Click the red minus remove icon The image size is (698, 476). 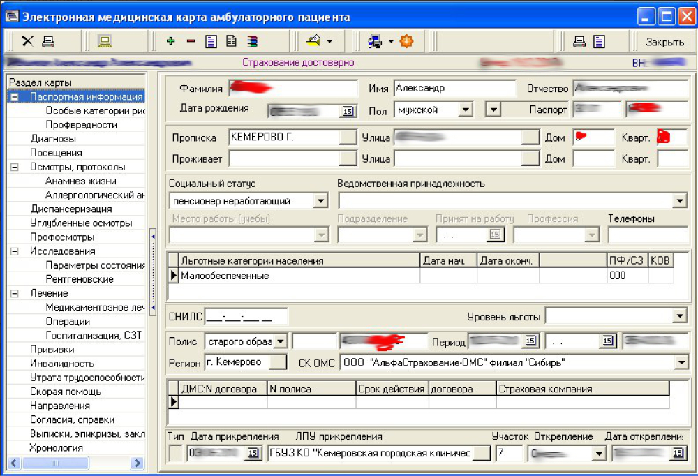190,42
